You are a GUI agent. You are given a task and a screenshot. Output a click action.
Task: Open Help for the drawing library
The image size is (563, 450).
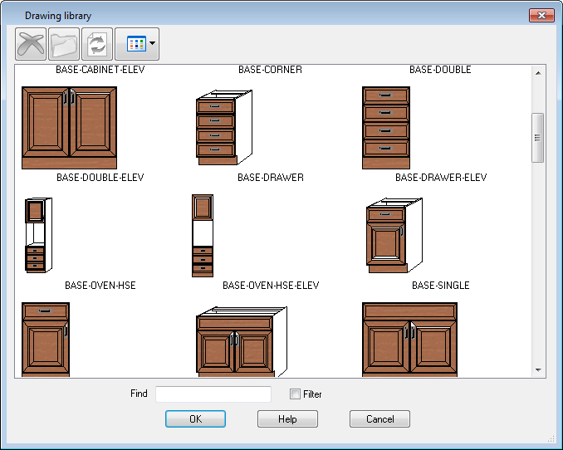click(287, 419)
